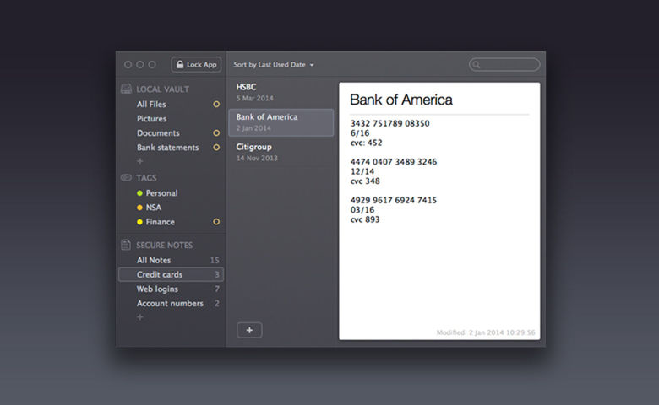Select the Personal tag
This screenshot has width=659, height=405.
pyautogui.click(x=162, y=193)
